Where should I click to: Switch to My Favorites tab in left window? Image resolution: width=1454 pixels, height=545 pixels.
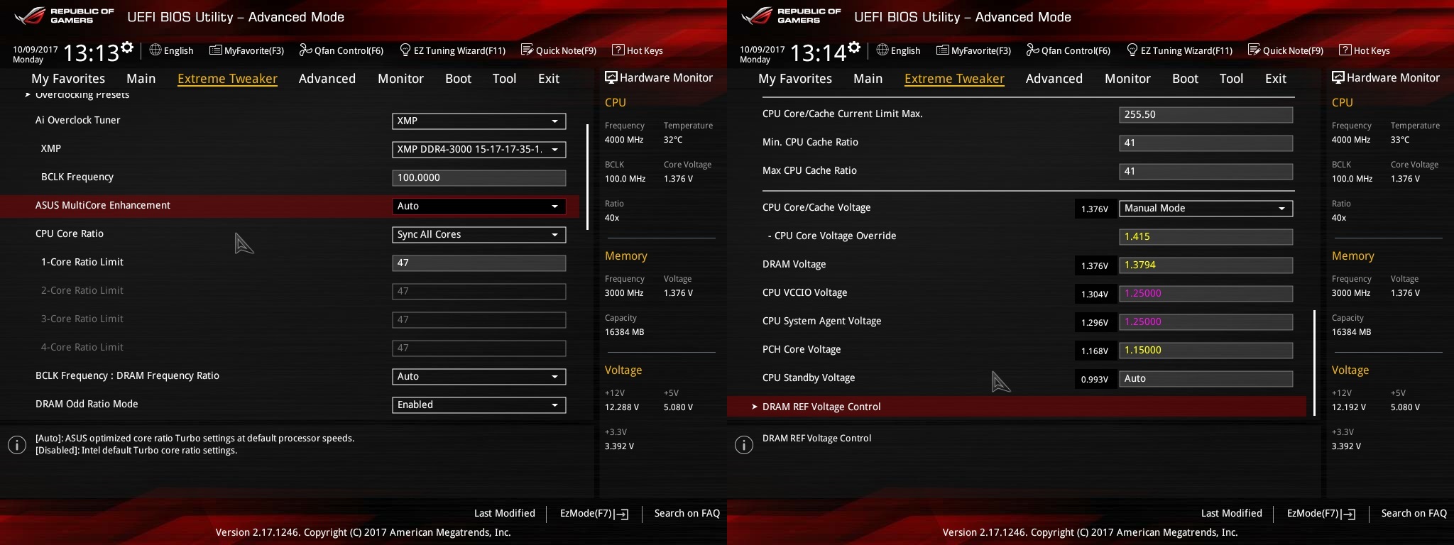click(68, 79)
